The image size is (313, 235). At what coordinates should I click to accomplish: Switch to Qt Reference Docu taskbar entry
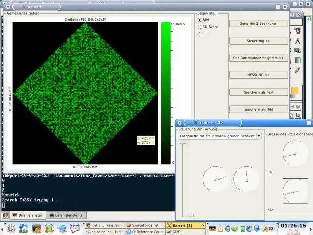click(x=145, y=232)
